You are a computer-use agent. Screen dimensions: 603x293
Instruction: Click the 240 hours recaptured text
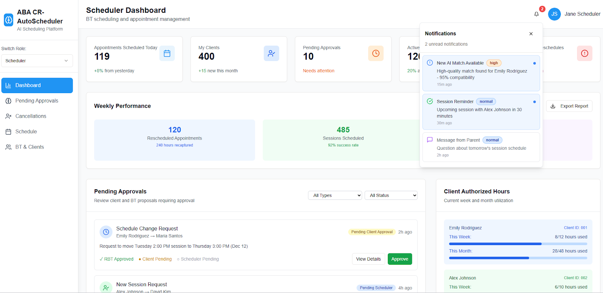(x=174, y=145)
